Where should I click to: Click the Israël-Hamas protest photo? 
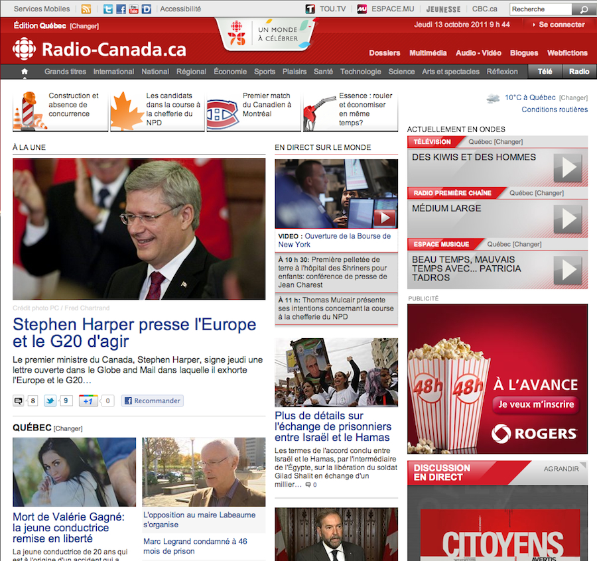point(336,373)
